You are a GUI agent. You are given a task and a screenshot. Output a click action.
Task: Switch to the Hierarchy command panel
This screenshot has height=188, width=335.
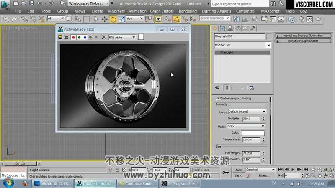click(x=230, y=28)
